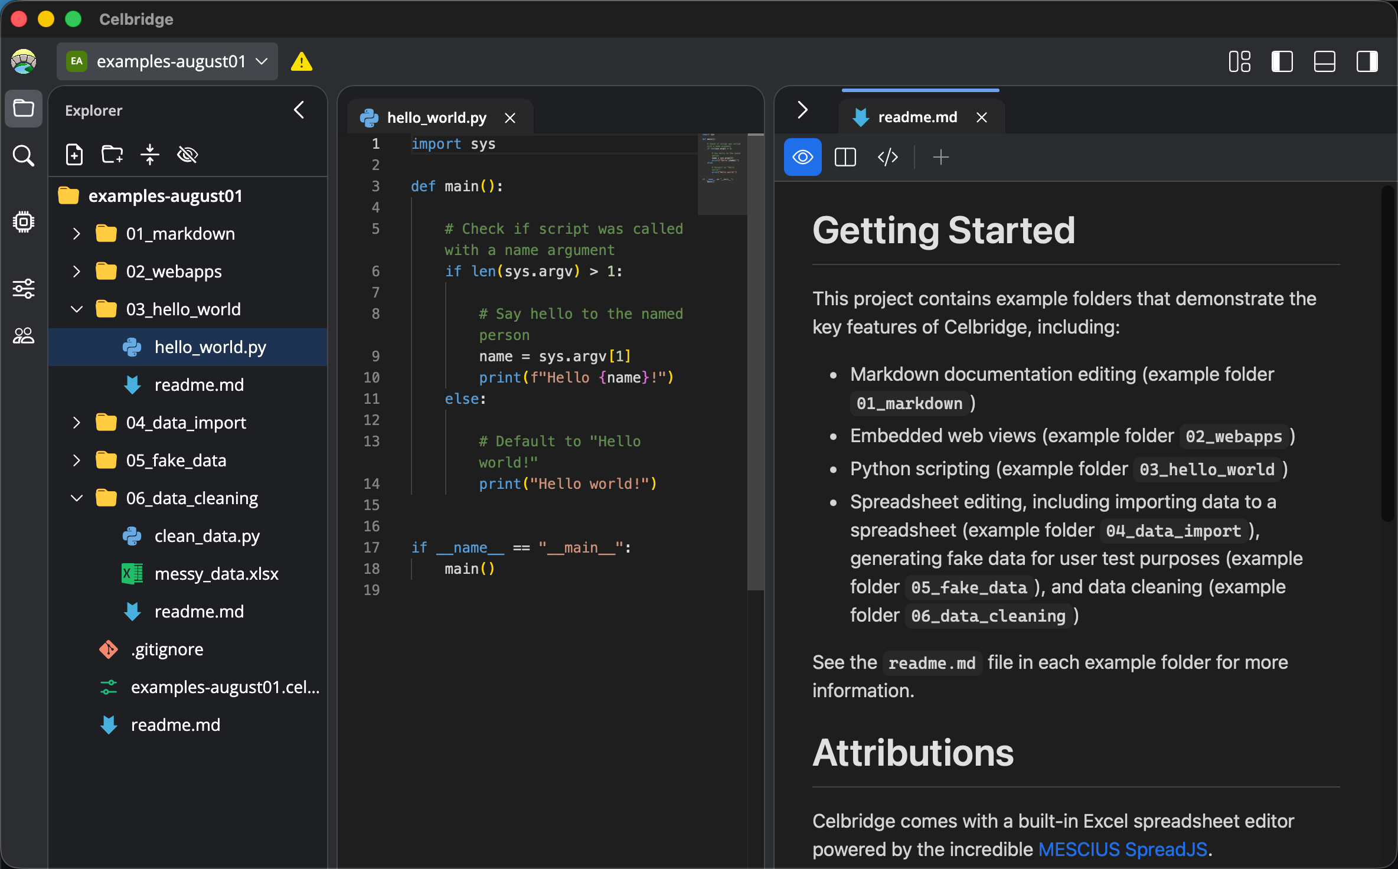The width and height of the screenshot is (1398, 869).
Task: Open the sliders settings panel icon
Action: click(24, 289)
